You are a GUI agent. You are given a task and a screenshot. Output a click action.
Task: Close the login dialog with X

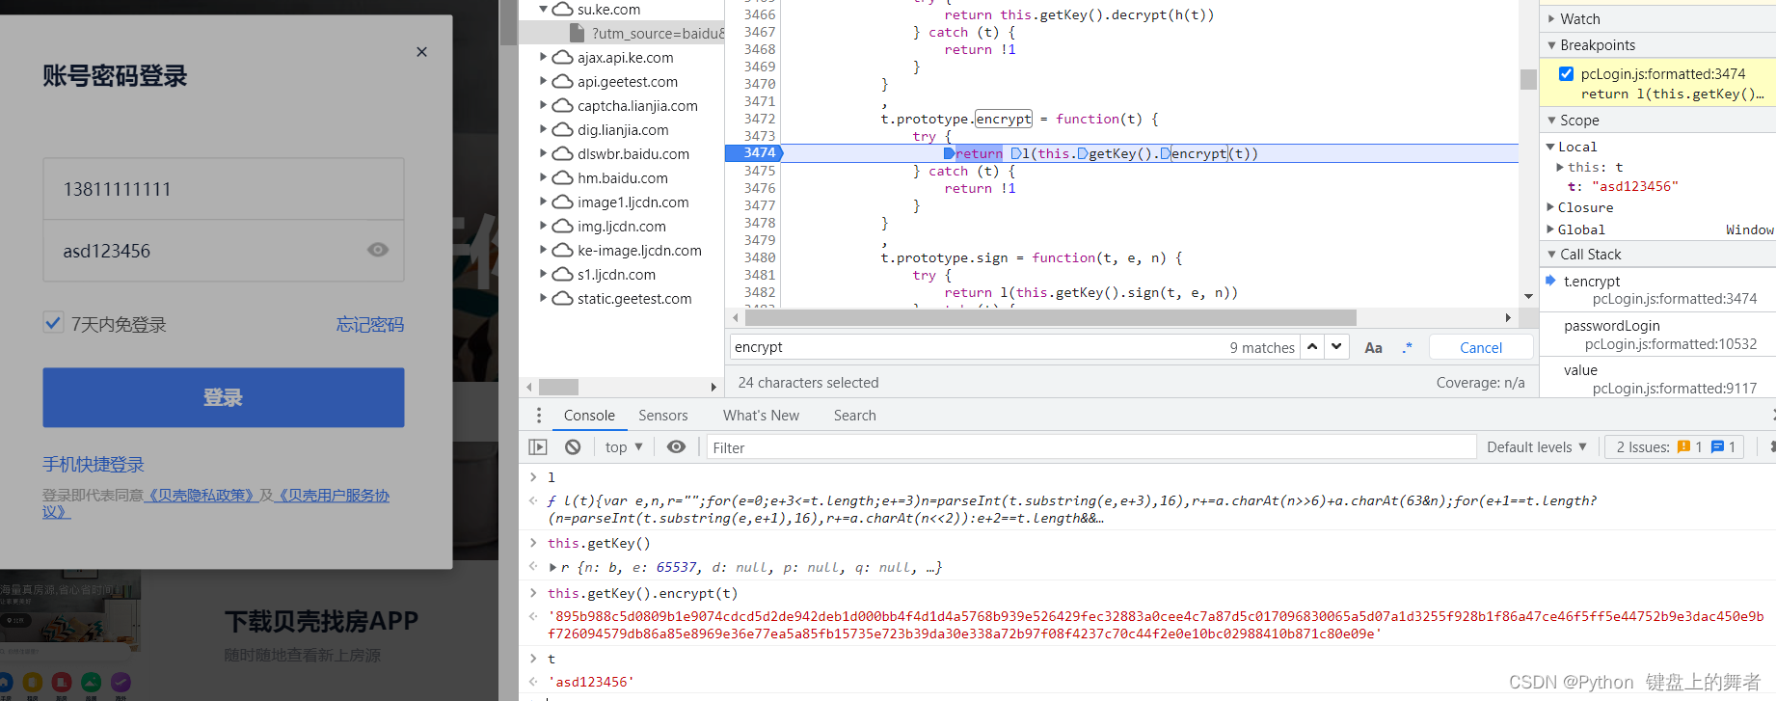(x=421, y=52)
